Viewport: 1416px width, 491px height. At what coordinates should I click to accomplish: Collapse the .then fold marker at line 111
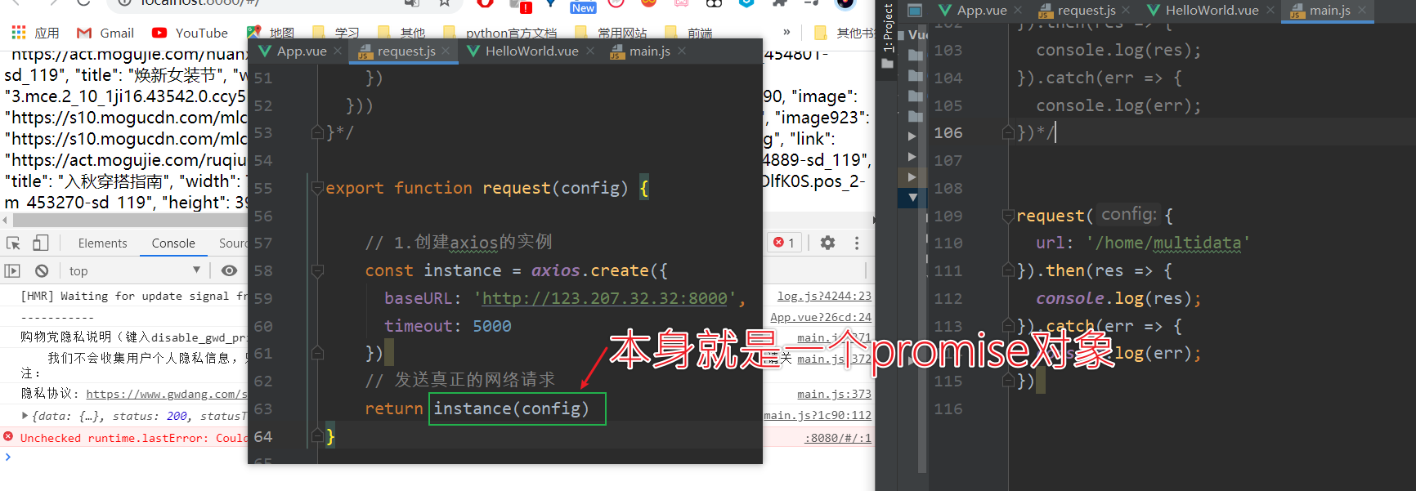1008,270
